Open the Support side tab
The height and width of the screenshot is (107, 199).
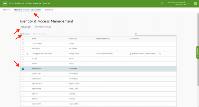198,52
